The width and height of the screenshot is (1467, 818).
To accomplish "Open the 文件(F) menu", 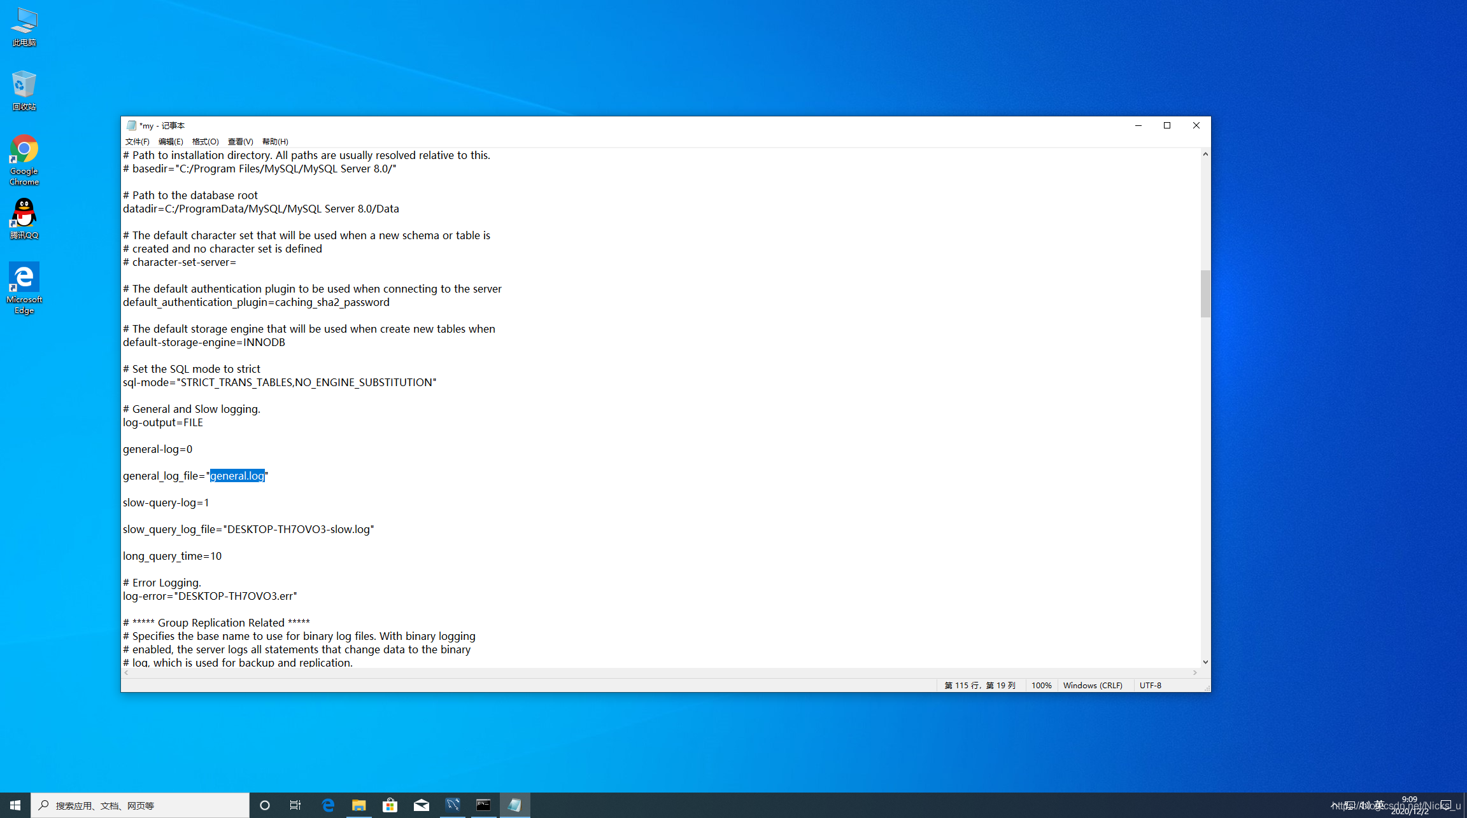I will [137, 141].
